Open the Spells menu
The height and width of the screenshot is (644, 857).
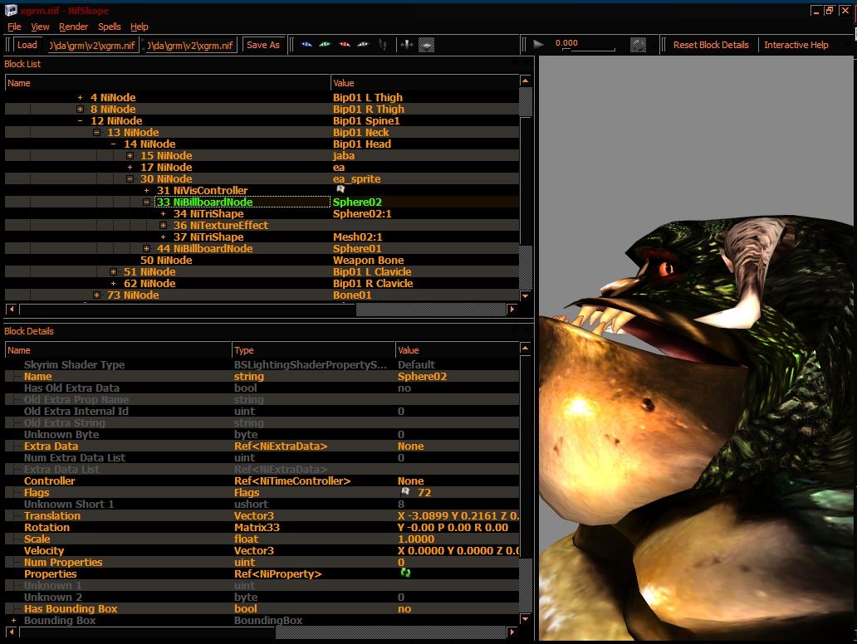[x=110, y=27]
